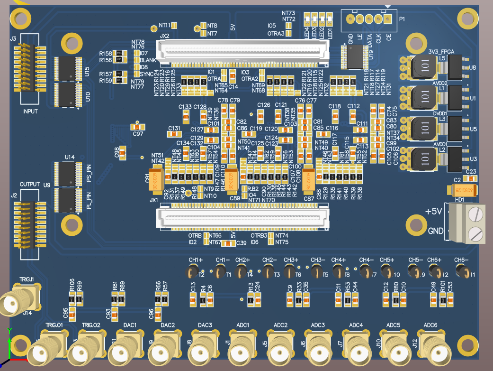Select the U15 IC package
This screenshot has height=371, width=493.
(x=69, y=68)
